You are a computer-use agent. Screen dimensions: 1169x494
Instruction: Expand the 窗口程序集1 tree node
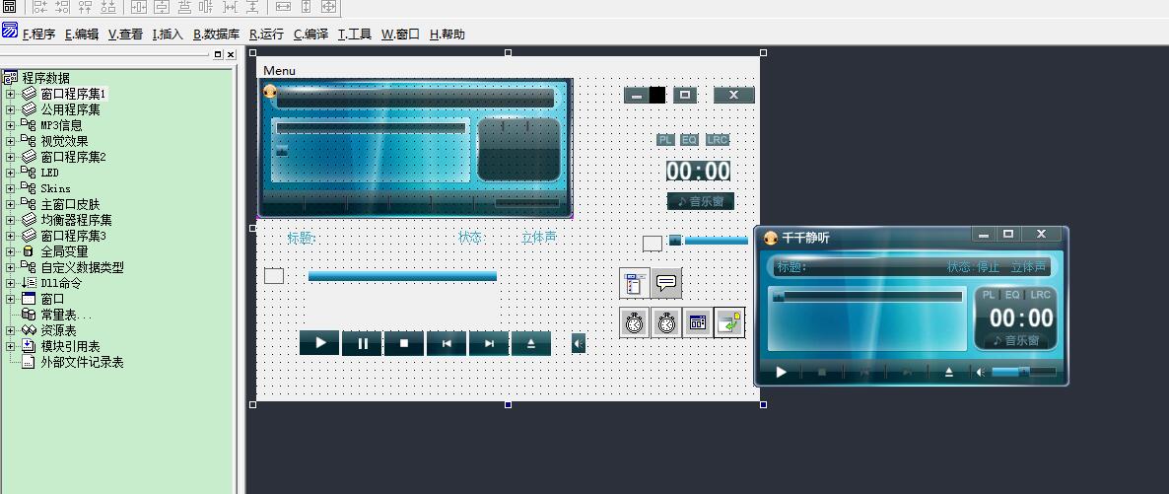pyautogui.click(x=11, y=94)
